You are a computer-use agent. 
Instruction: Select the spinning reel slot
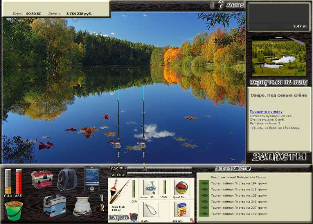tap(151, 188)
